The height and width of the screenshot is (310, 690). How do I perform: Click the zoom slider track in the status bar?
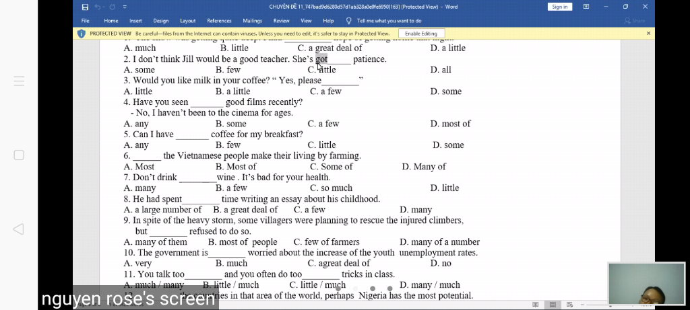click(x=596, y=305)
